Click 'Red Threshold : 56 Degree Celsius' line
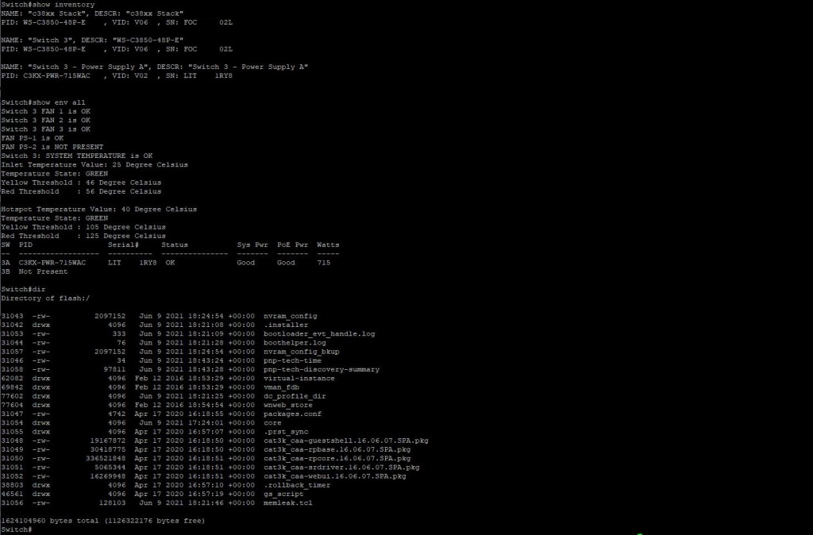Viewport: 813px width, 535px height. (x=82, y=191)
